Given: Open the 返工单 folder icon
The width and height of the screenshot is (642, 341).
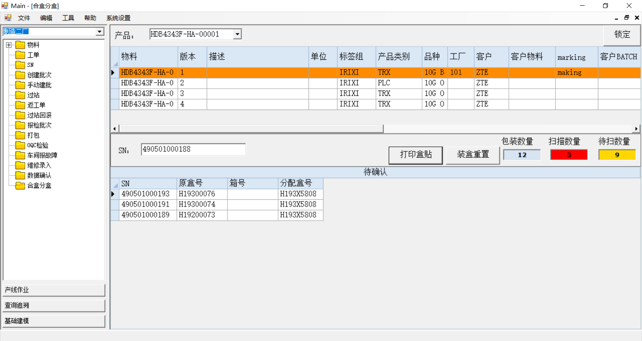Looking at the screenshot, I should click(x=20, y=105).
